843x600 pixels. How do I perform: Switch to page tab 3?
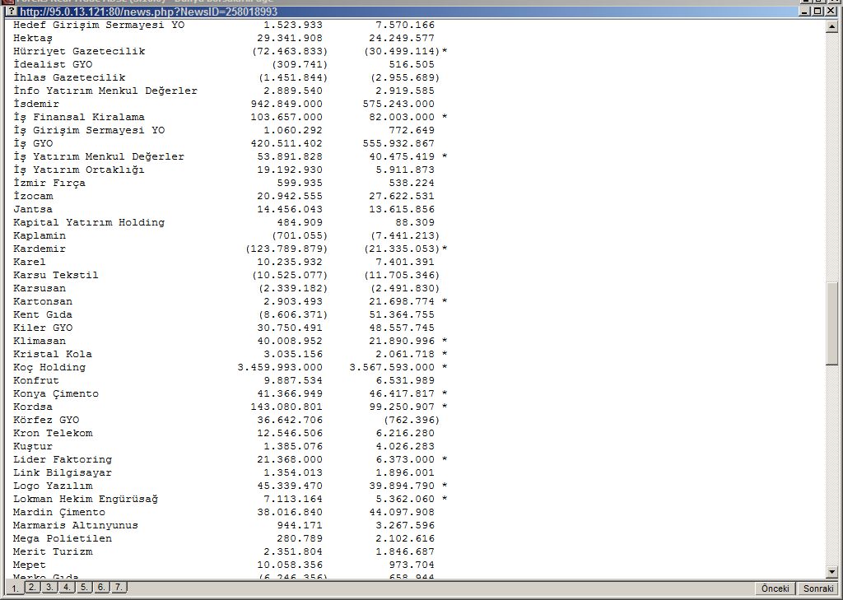(x=49, y=587)
